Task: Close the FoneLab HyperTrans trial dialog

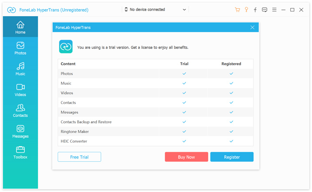Action: coord(252,27)
